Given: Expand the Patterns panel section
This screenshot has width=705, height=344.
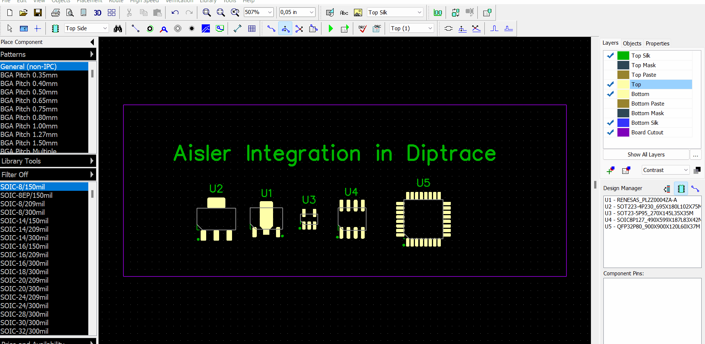Looking at the screenshot, I should tap(48, 54).
